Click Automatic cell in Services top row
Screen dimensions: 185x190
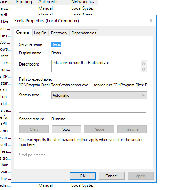pos(48,2)
